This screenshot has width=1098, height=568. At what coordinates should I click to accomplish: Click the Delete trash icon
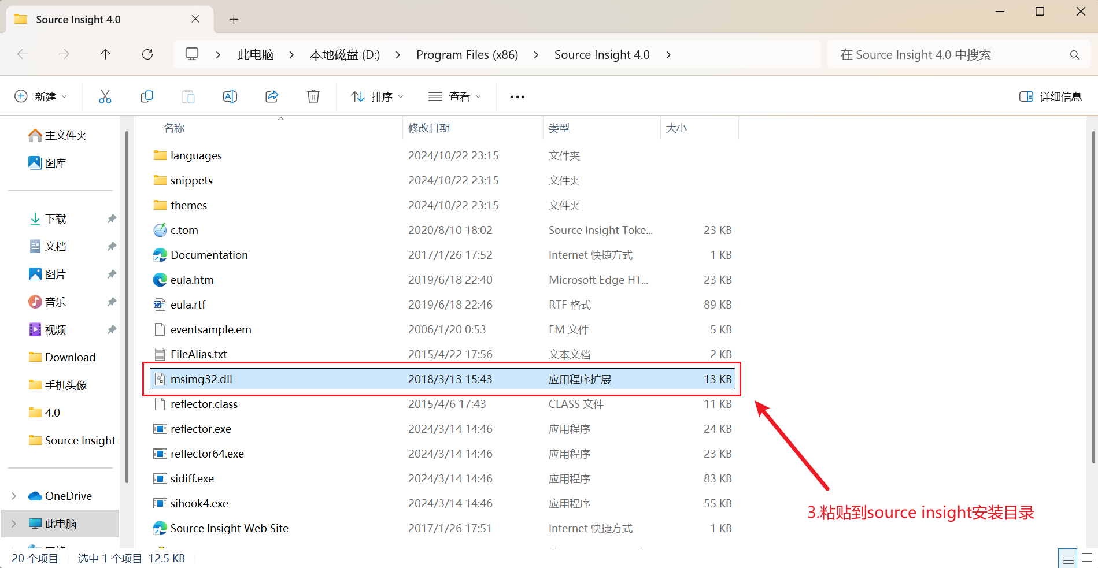313,96
